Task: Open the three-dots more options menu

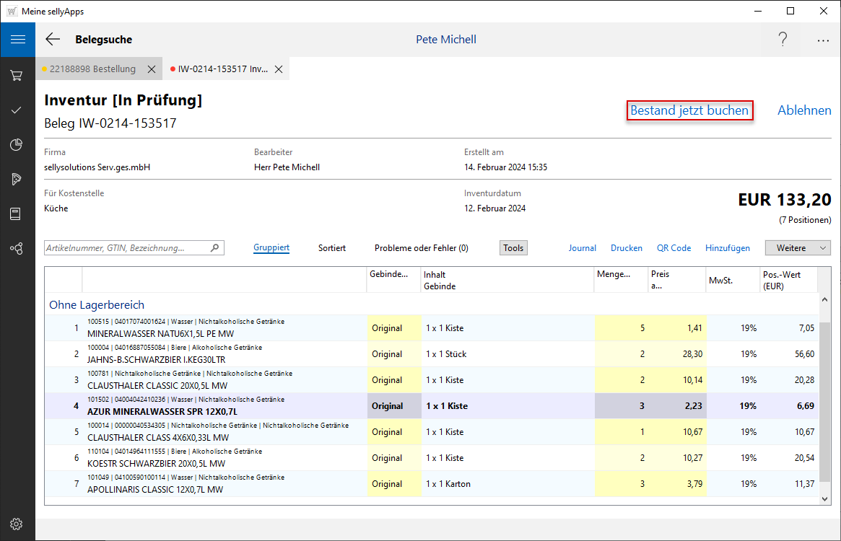Action: coord(823,40)
